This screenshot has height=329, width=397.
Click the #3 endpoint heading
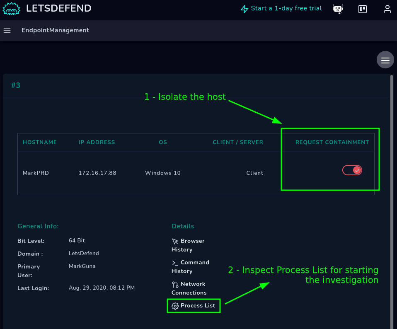(x=16, y=85)
